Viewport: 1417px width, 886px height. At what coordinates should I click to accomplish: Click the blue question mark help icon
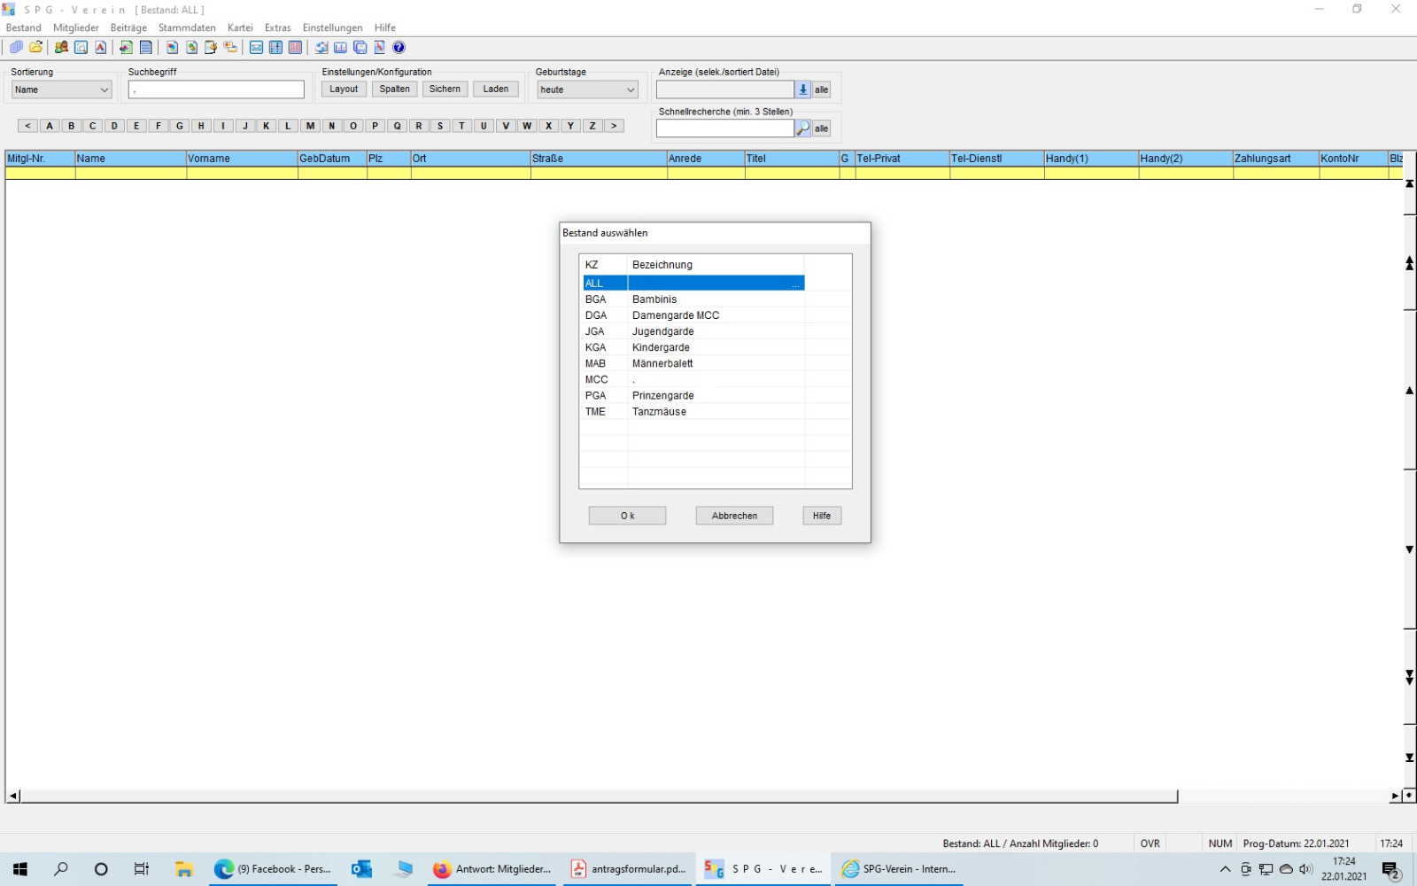click(399, 48)
